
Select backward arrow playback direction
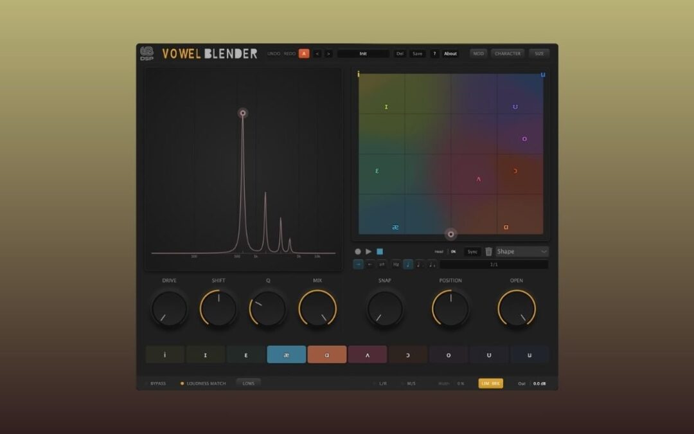coord(370,264)
